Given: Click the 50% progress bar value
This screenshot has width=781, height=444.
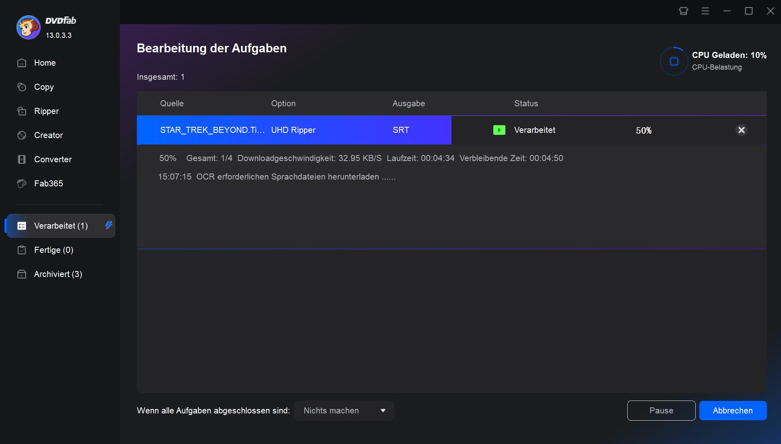Looking at the screenshot, I should [644, 130].
